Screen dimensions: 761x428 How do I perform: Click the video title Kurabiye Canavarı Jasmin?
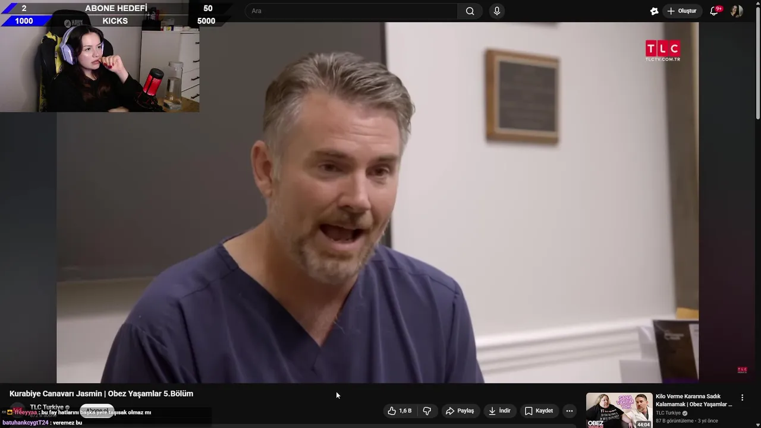(101, 394)
